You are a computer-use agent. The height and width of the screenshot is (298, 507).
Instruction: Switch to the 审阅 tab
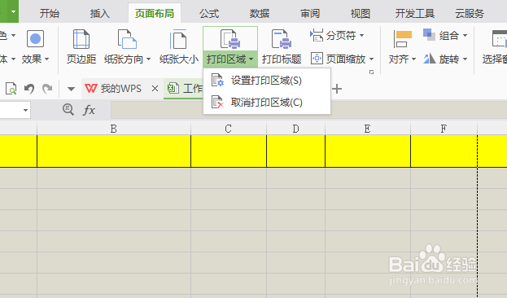[x=310, y=14]
